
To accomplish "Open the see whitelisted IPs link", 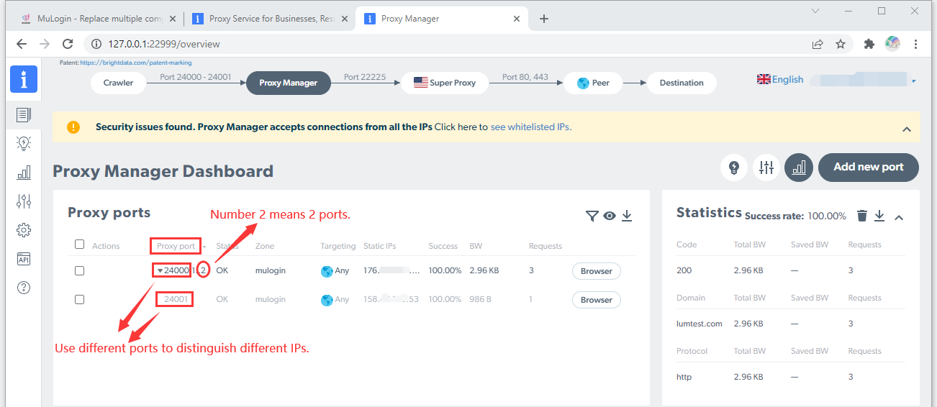I will [x=530, y=127].
